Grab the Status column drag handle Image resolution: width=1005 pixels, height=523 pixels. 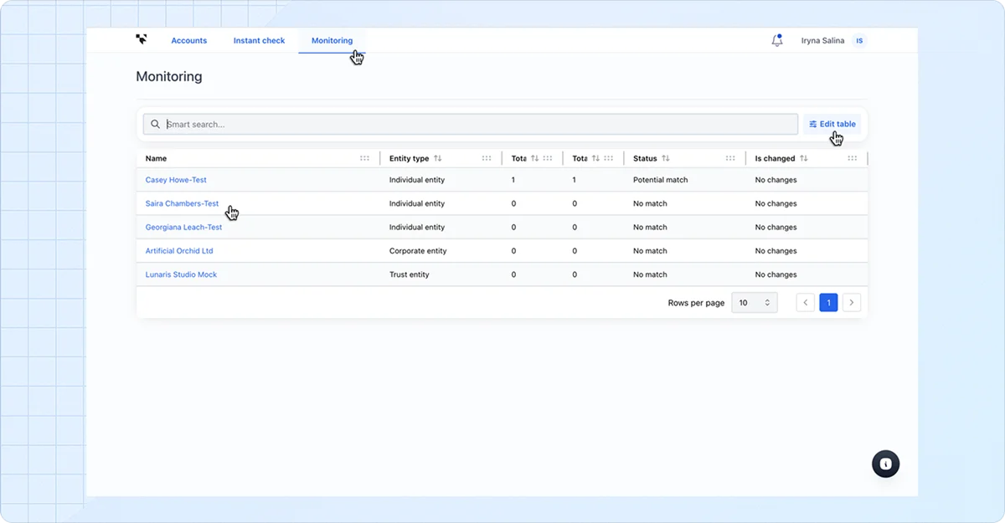pos(730,158)
